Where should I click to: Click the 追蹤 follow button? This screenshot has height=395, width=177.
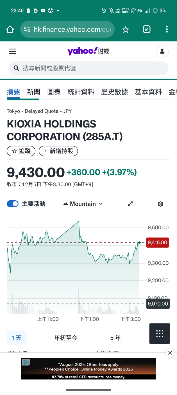(21, 151)
